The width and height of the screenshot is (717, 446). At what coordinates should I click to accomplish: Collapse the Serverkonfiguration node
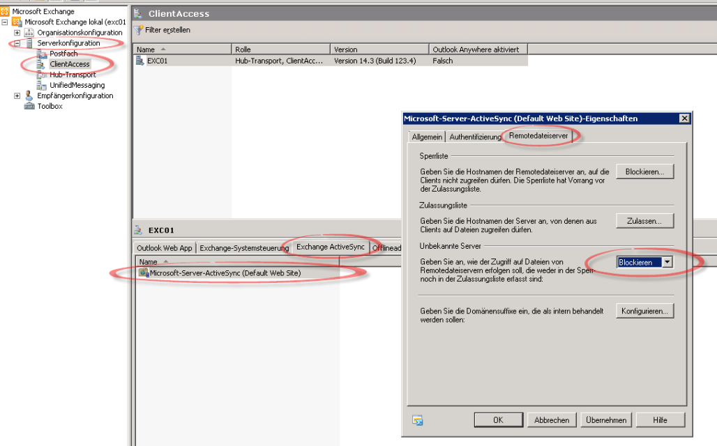[17, 43]
